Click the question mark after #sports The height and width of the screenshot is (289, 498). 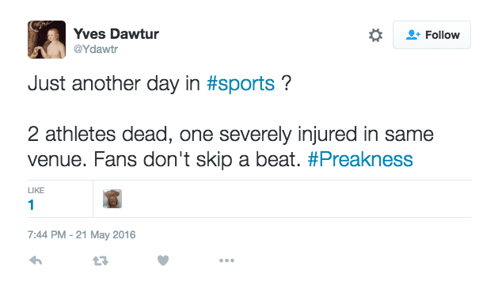[x=286, y=83]
